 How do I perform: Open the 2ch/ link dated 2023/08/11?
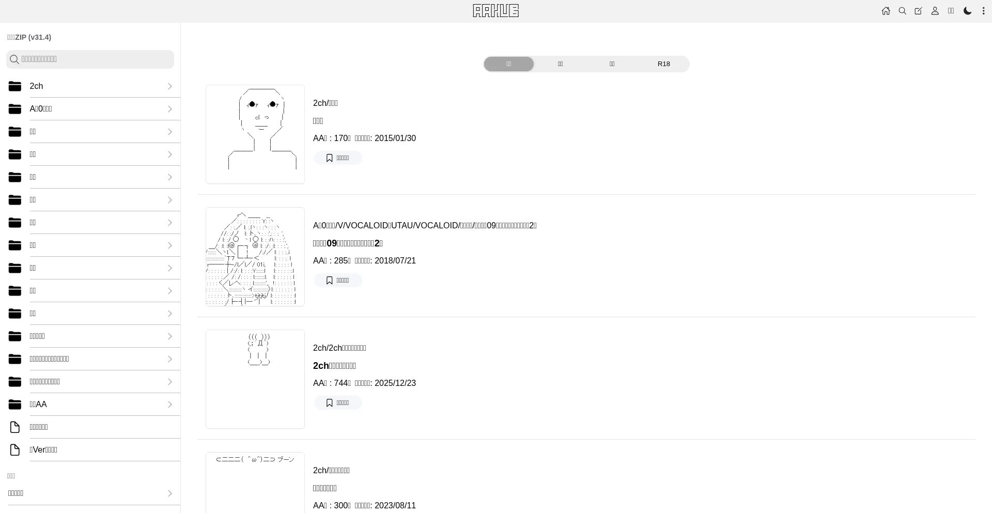[331, 471]
